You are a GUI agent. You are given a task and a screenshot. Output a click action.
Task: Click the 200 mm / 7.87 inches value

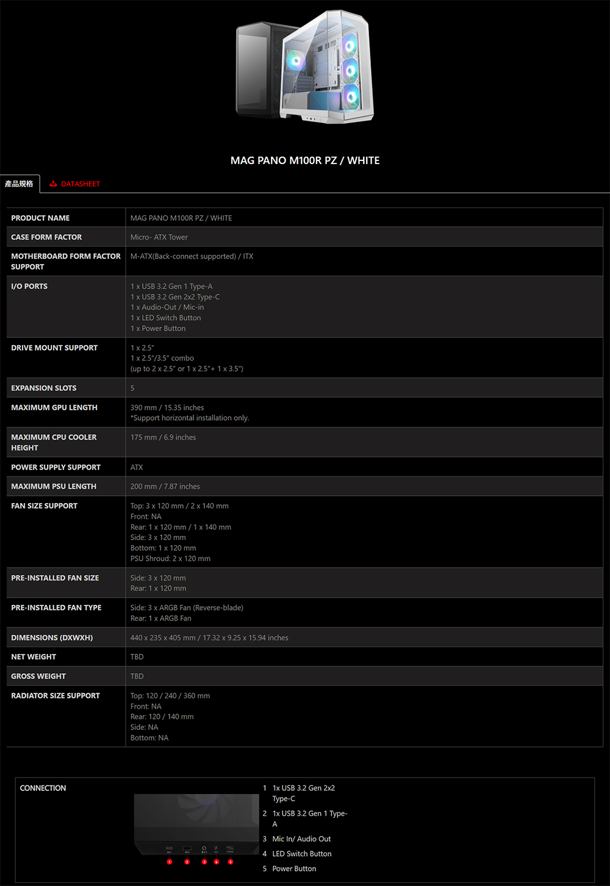click(165, 487)
